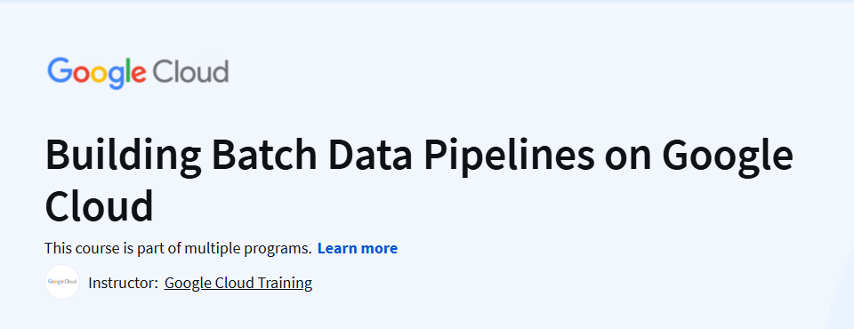The height and width of the screenshot is (329, 854).
Task: Click the word Batch in the title
Action: [265, 154]
